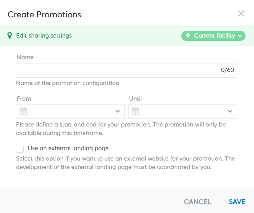This screenshot has width=254, height=213.
Task: Expand the Current facility chevron arrow
Action: (240, 36)
